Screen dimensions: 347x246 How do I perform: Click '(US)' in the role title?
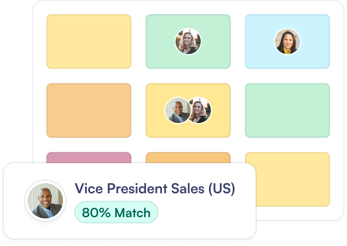point(222,189)
